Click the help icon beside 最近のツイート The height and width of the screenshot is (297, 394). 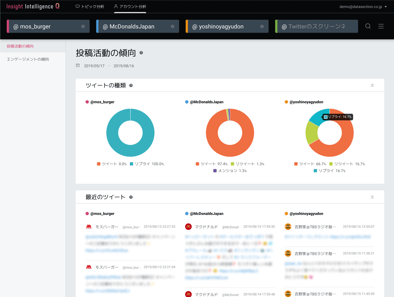131,197
